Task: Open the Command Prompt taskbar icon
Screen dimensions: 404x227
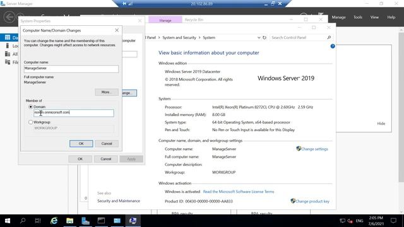Action: (x=101, y=221)
